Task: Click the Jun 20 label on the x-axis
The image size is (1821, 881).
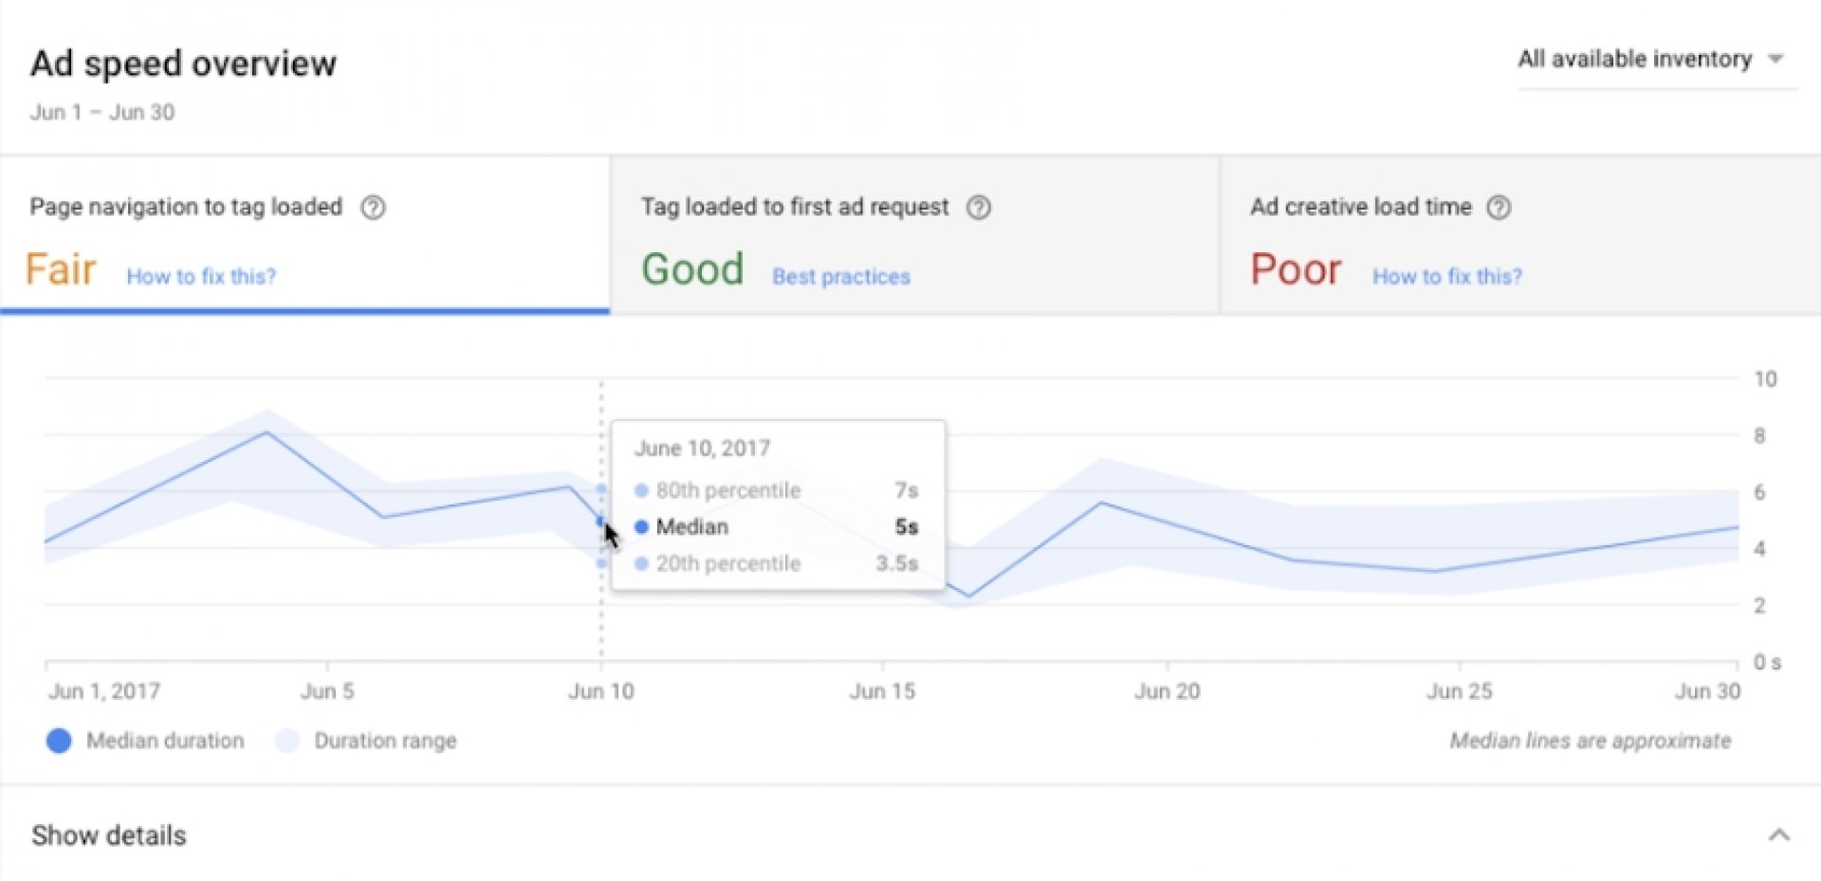Action: pyautogui.click(x=1167, y=691)
